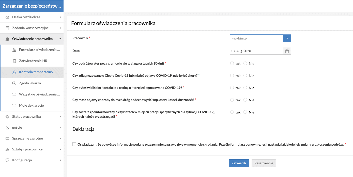
Task: Tick the Oświadczam declaration checkbox
Action: click(74, 144)
